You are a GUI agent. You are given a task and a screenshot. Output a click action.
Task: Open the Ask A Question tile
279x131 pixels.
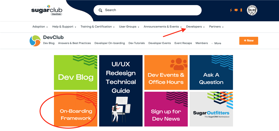[211, 72]
